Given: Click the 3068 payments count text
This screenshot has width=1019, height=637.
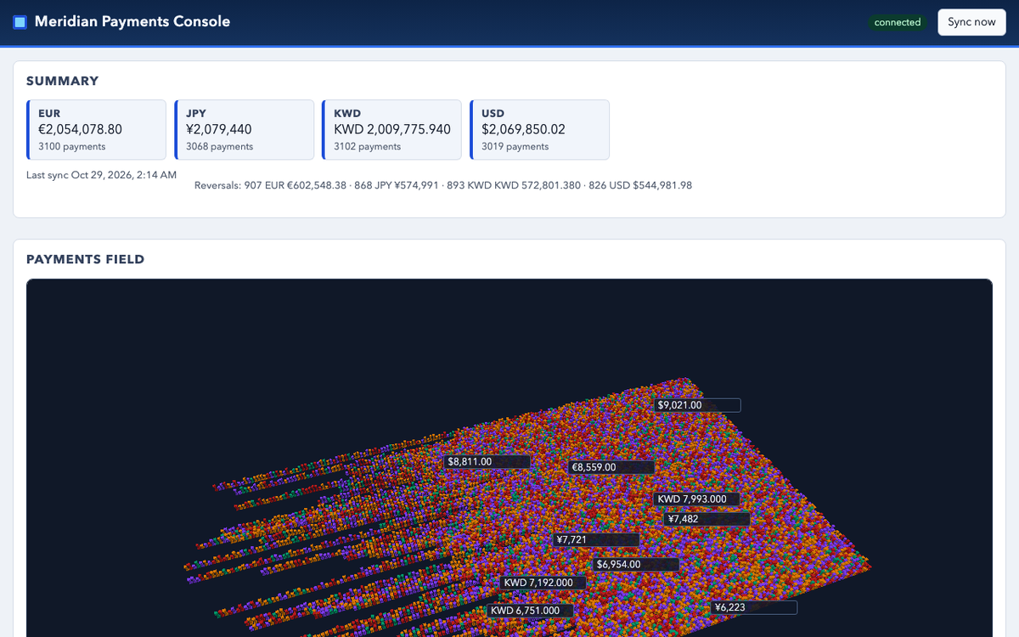Looking at the screenshot, I should [x=220, y=147].
